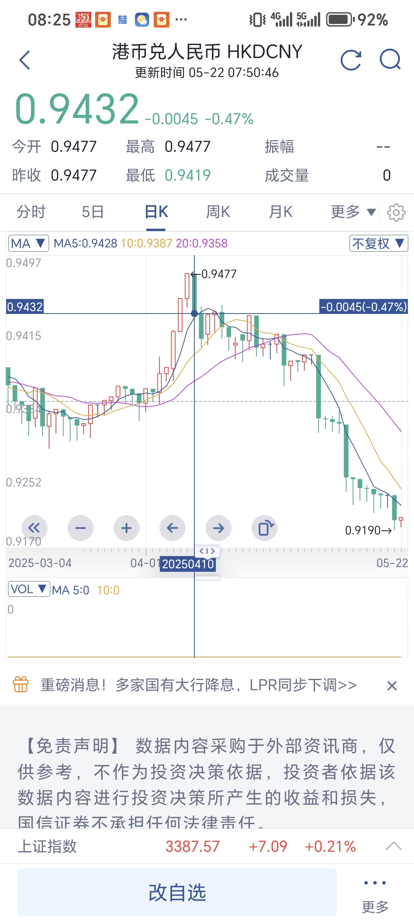Zoom out chart with minus button
414x921 pixels.
[80, 528]
